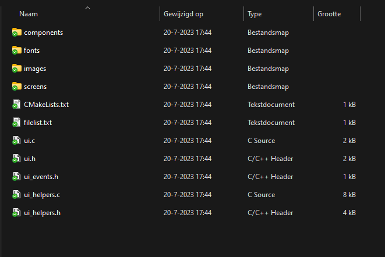Click the 1 kB size of CMakeLists.txt

point(349,105)
